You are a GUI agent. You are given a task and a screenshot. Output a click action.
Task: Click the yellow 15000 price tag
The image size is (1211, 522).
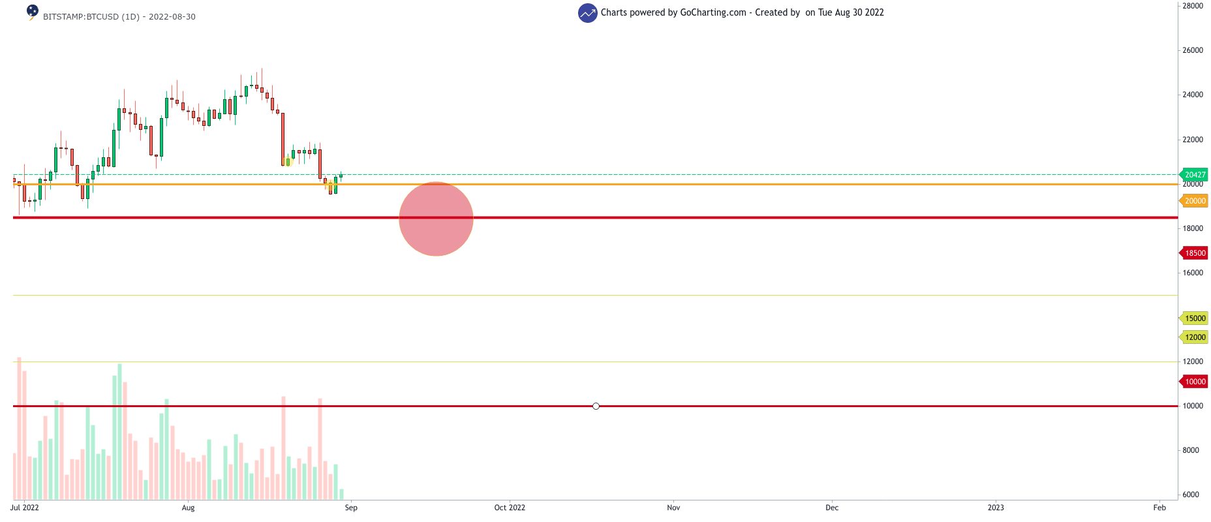(x=1194, y=318)
